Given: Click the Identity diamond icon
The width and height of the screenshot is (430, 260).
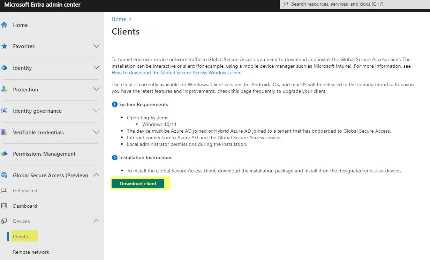Looking at the screenshot, I should [x=4, y=68].
